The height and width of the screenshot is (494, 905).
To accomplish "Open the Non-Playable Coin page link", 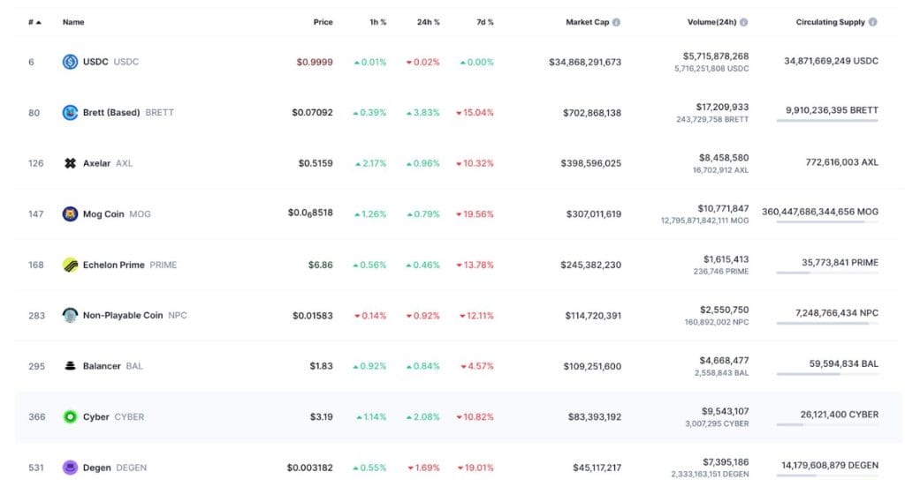I will pyautogui.click(x=125, y=316).
